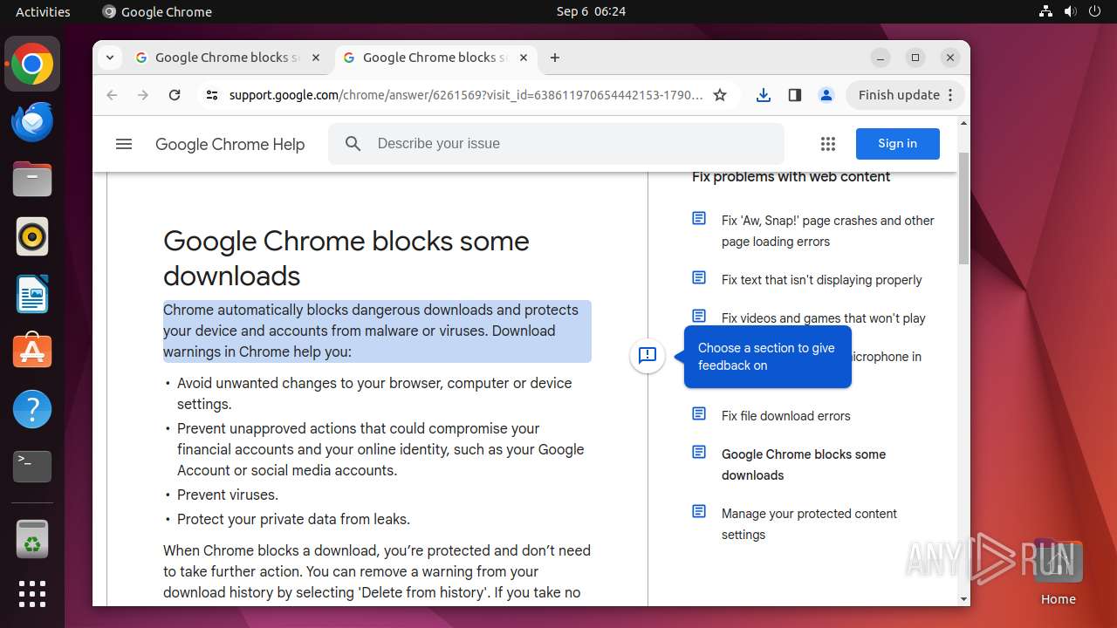1117x628 pixels.
Task: Open Files from the dock
Action: click(x=32, y=180)
